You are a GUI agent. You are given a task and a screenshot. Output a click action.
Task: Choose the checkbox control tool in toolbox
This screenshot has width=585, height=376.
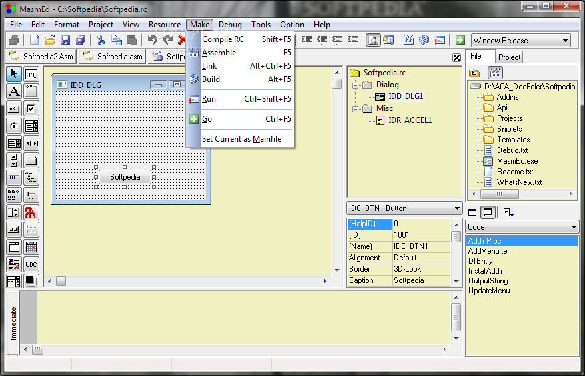(x=31, y=108)
